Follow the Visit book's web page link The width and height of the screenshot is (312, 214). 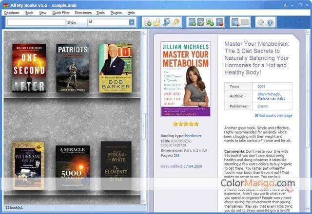(275, 116)
